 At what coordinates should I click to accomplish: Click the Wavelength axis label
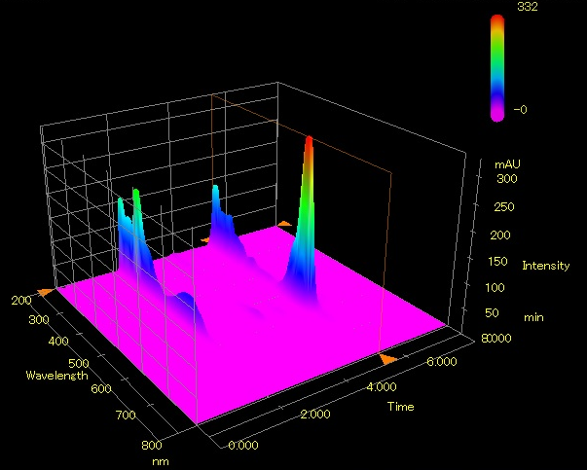pos(57,376)
